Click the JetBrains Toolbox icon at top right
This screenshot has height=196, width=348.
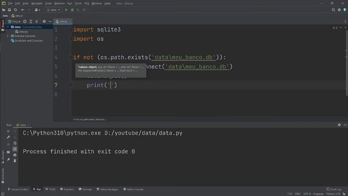coord(345,10)
